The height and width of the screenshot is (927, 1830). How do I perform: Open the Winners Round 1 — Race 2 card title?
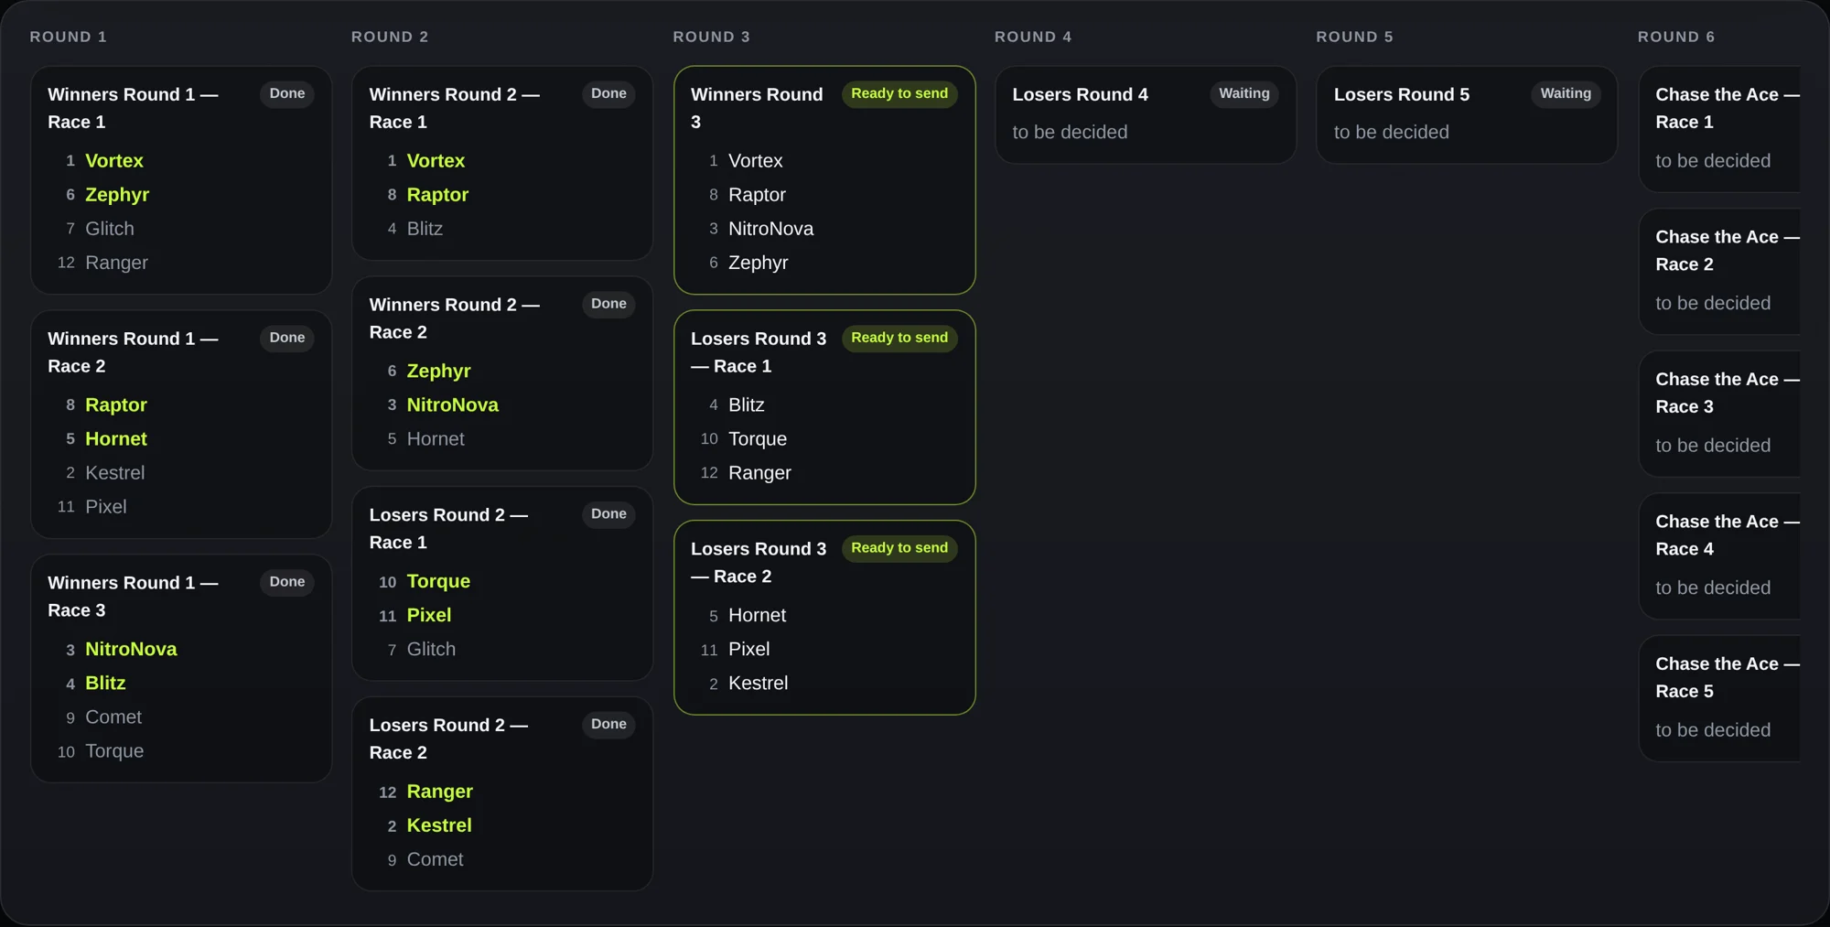(x=133, y=352)
